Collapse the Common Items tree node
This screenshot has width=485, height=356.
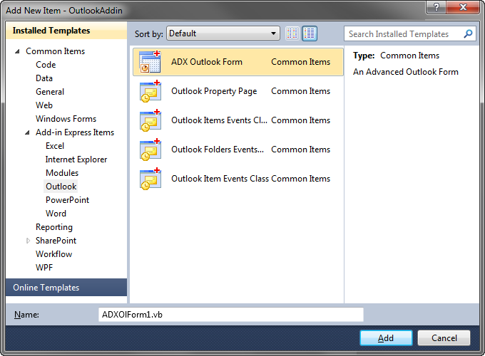pyautogui.click(x=17, y=51)
